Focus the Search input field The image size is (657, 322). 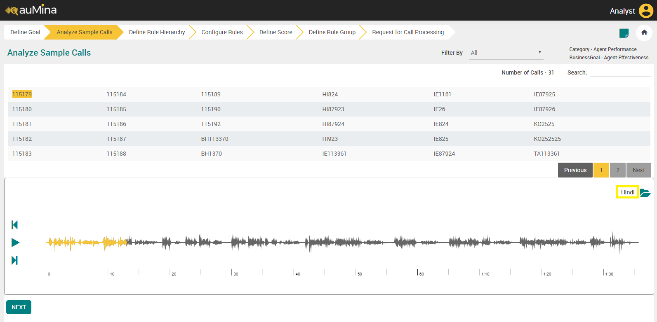click(x=621, y=72)
